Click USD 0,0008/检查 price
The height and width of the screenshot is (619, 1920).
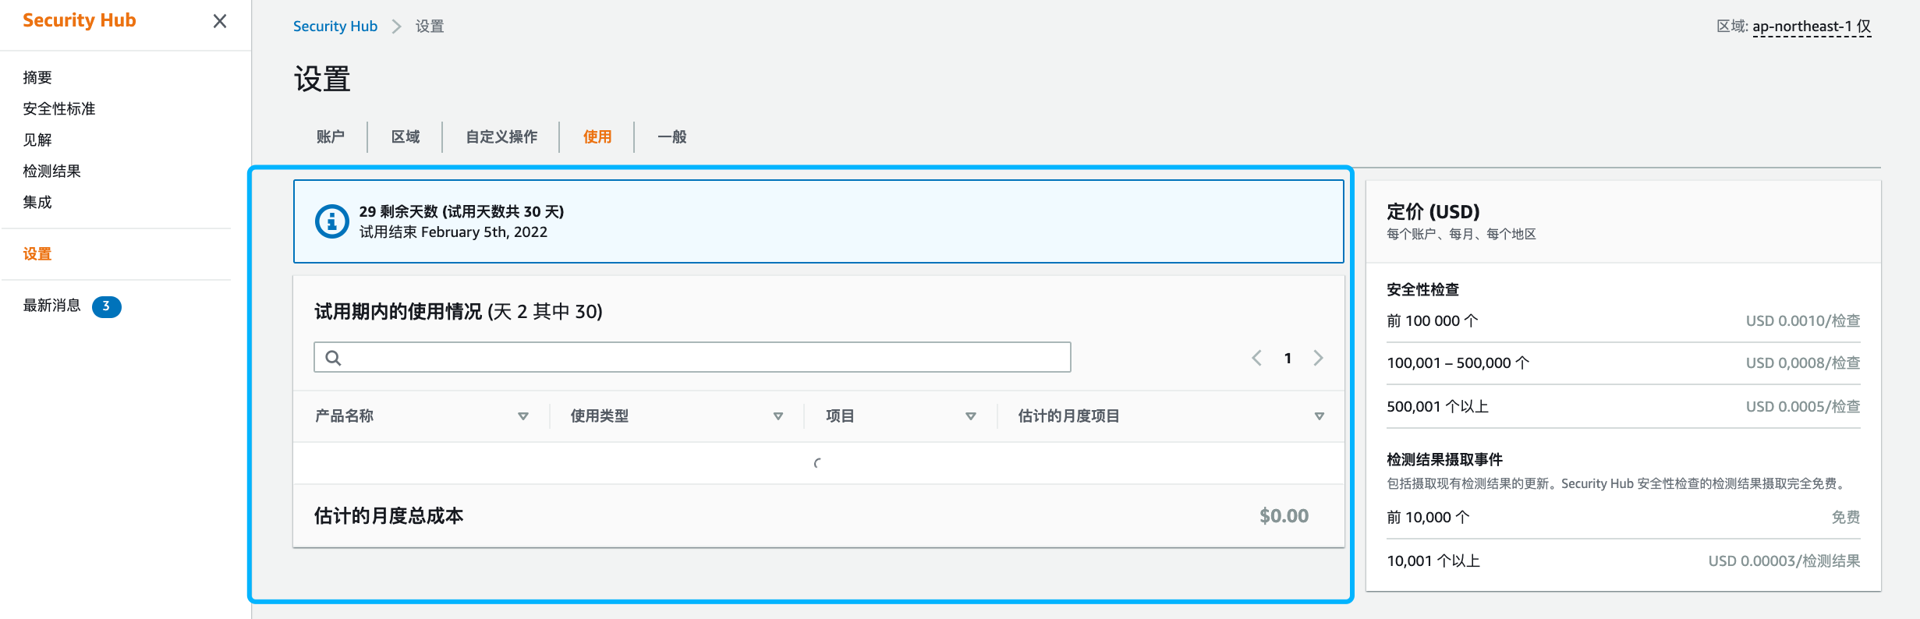click(x=1803, y=363)
